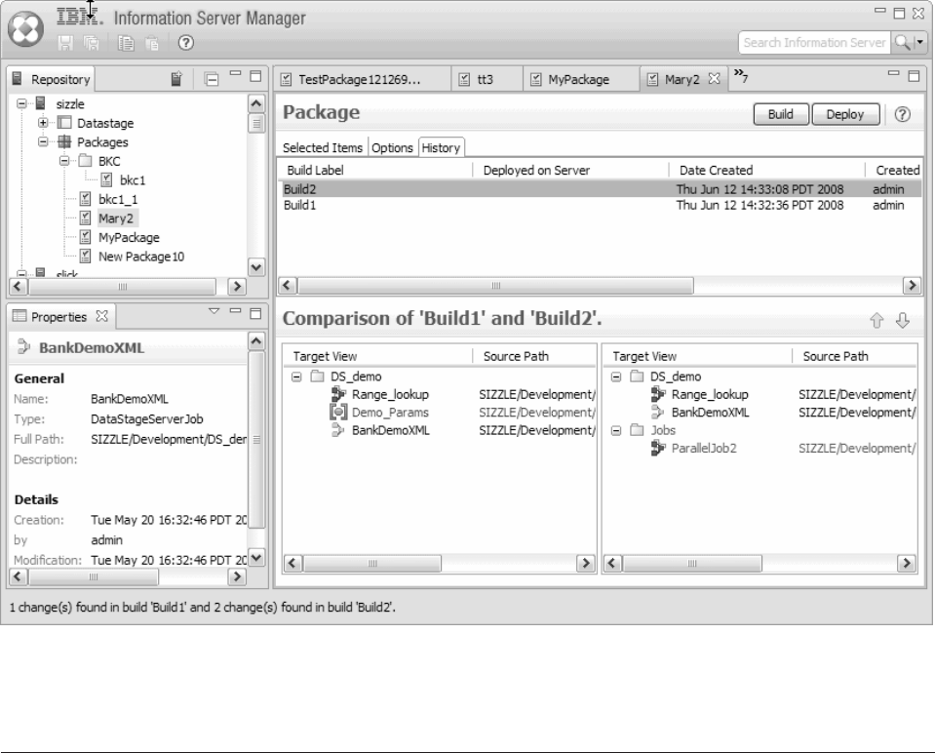Open help from the top toolbar
Screen dimensions: 935x753
pos(186,43)
